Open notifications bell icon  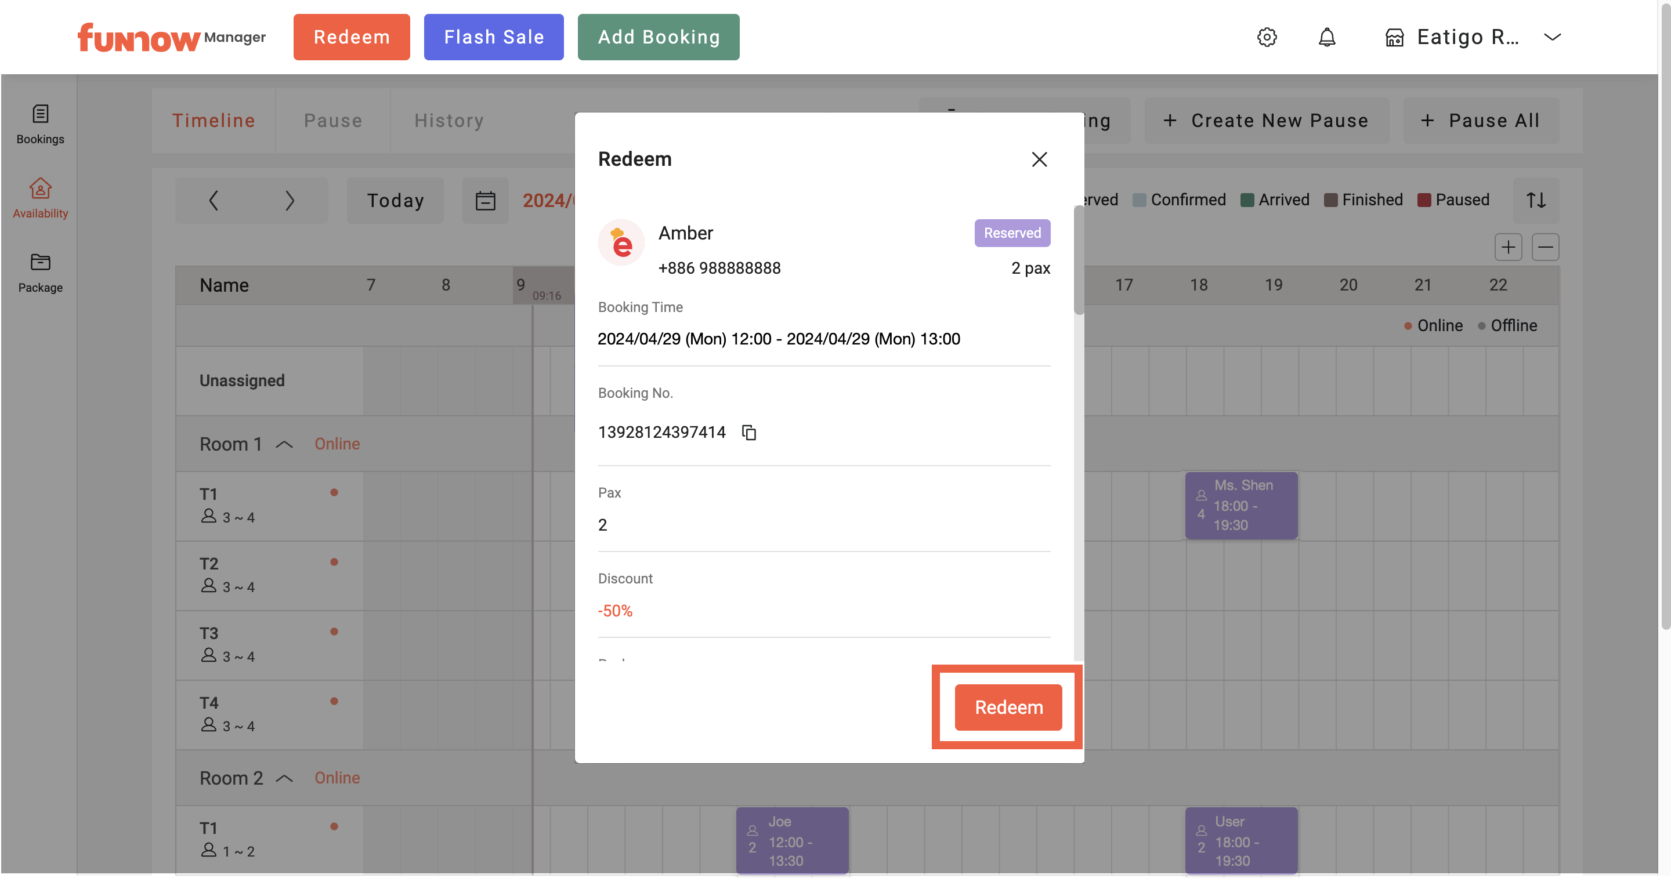[1326, 37]
